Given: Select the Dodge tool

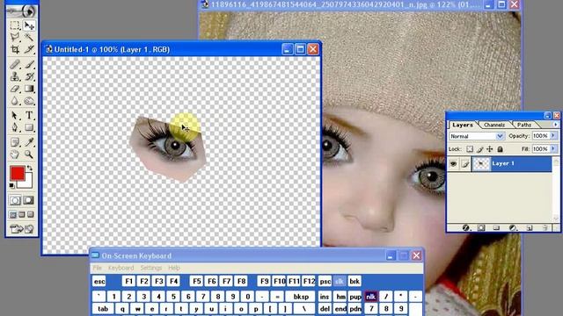Looking at the screenshot, I should tap(29, 101).
